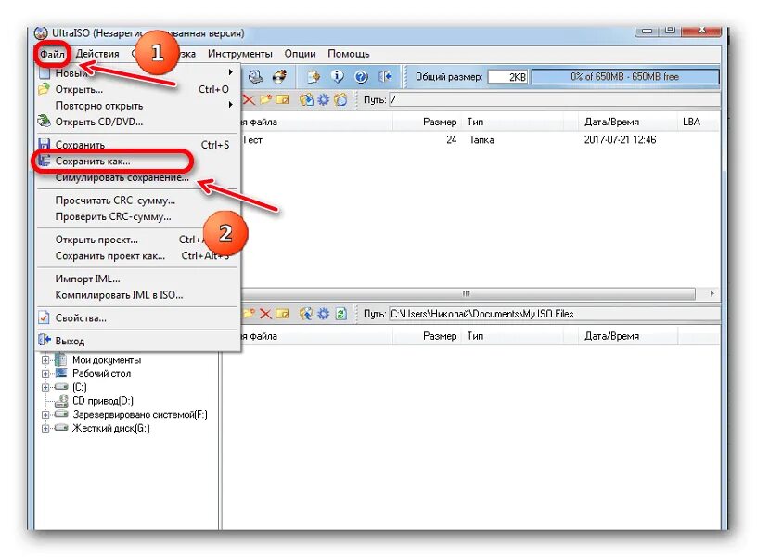
Task: Sort the lower pane by Дата/Время column
Action: point(628,336)
